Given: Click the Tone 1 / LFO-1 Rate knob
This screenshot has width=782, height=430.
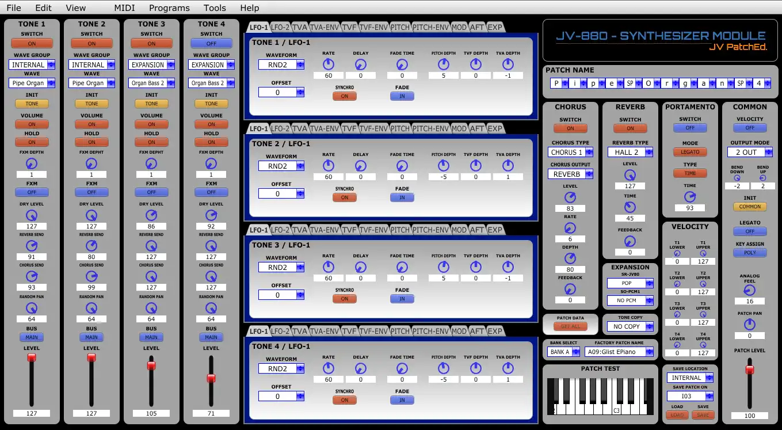Looking at the screenshot, I should point(329,64).
